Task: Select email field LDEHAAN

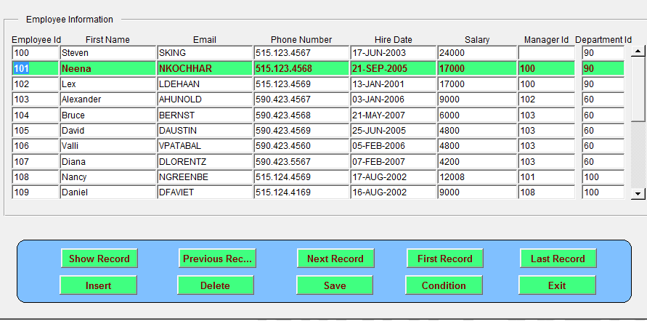Action: (205, 84)
